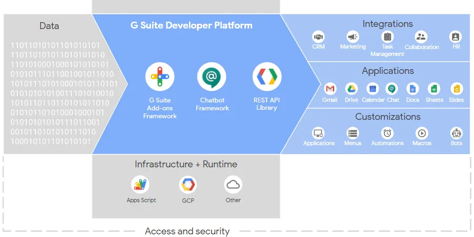Open the Docs icon
Viewport: 474px width, 237px height.
coord(413,89)
